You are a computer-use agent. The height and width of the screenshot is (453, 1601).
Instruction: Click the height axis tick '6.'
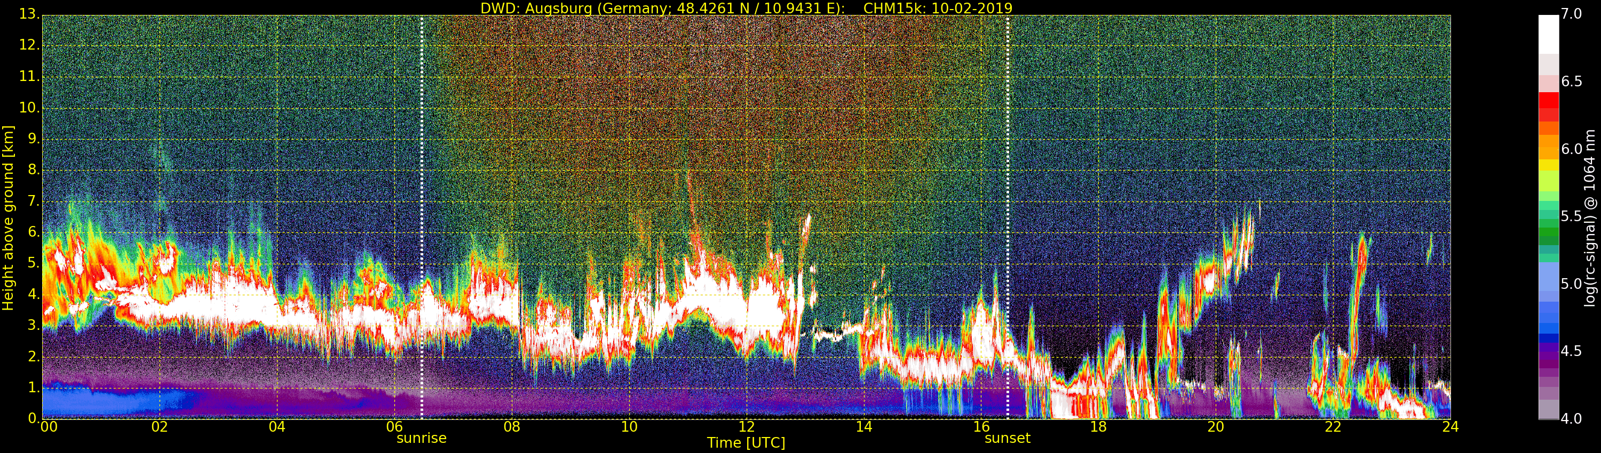pyautogui.click(x=34, y=232)
